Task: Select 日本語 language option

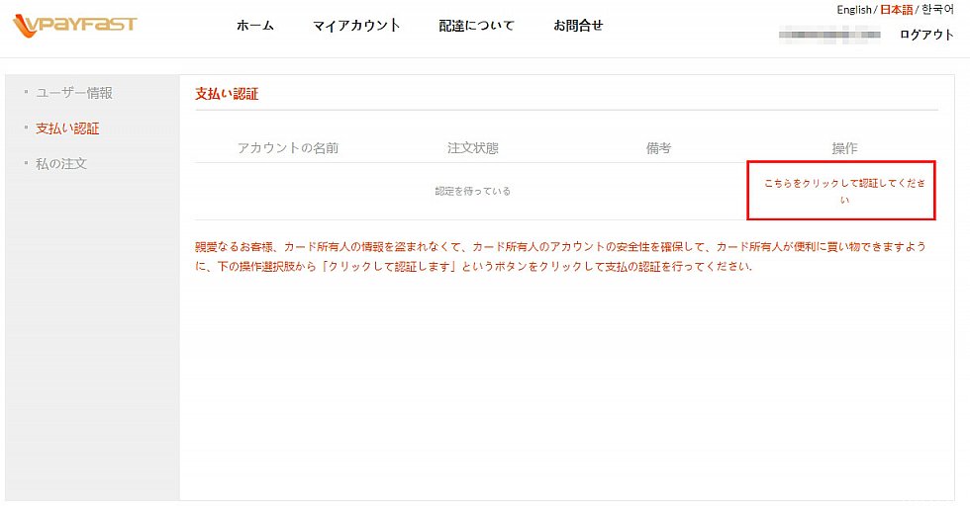Action: [x=897, y=9]
